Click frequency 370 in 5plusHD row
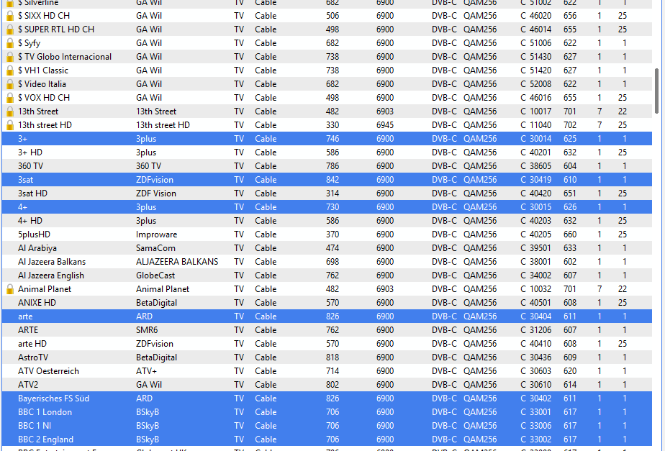The height and width of the screenshot is (451, 665). (332, 234)
